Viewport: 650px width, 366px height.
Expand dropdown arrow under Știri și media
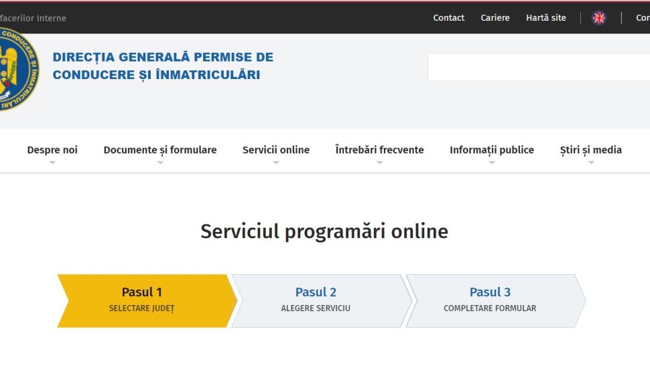pyautogui.click(x=591, y=162)
